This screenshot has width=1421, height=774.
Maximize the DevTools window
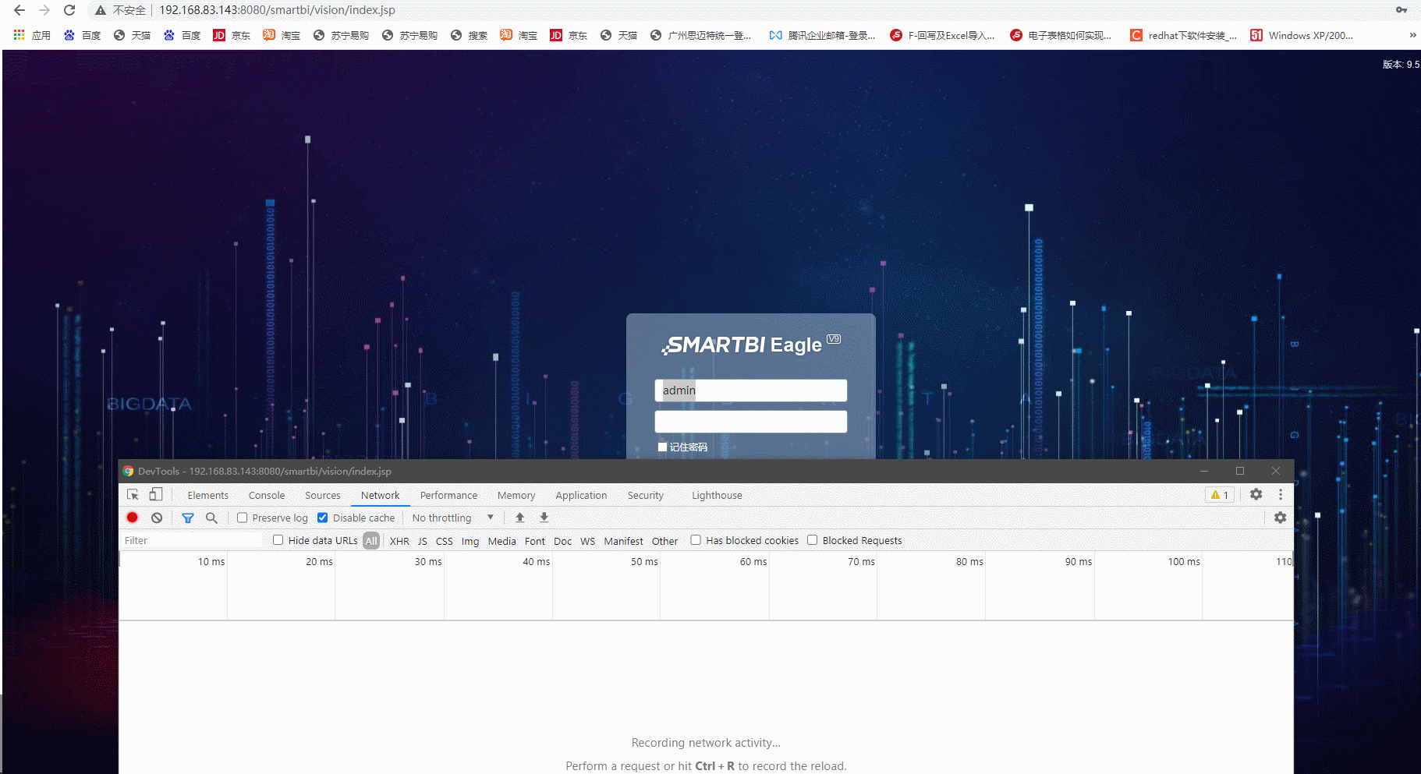tap(1240, 471)
